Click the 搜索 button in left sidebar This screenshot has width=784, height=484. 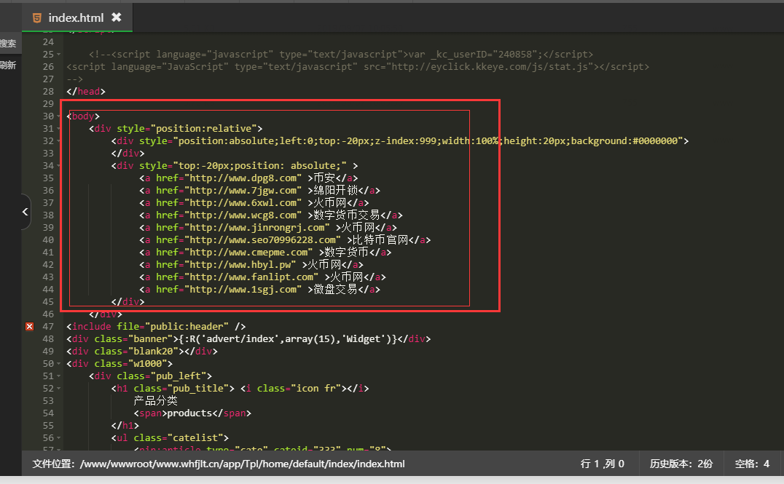pyautogui.click(x=9, y=44)
